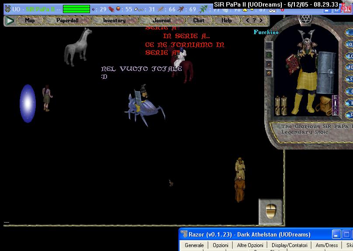Click the 'The Glorious SiR PaPa' title text
The image size is (353, 251).
(317, 126)
